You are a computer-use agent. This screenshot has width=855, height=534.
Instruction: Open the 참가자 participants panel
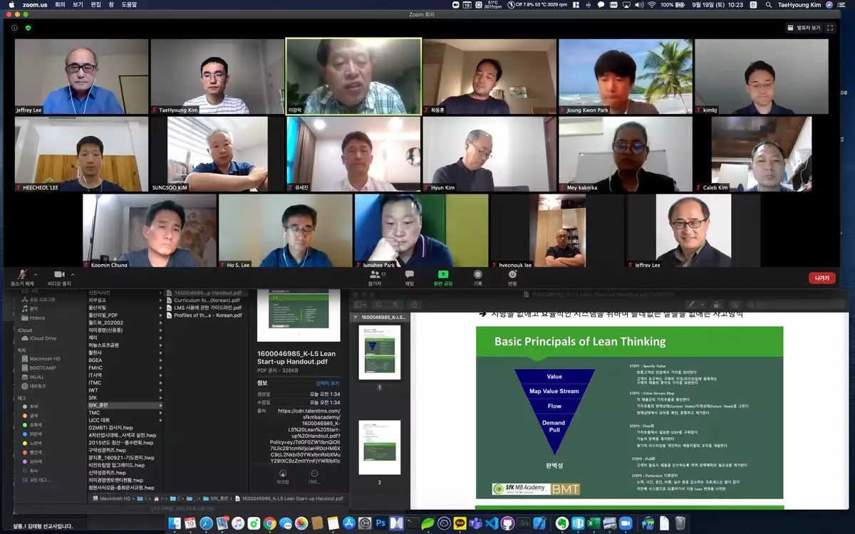pos(375,277)
